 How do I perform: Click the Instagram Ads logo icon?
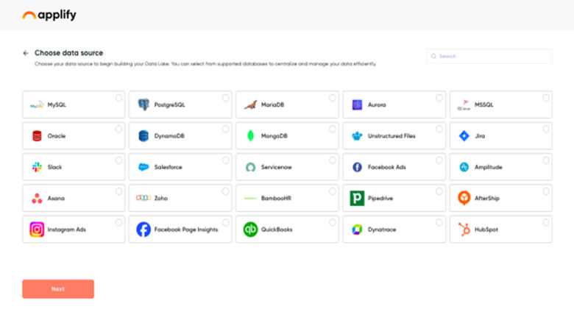click(x=37, y=230)
